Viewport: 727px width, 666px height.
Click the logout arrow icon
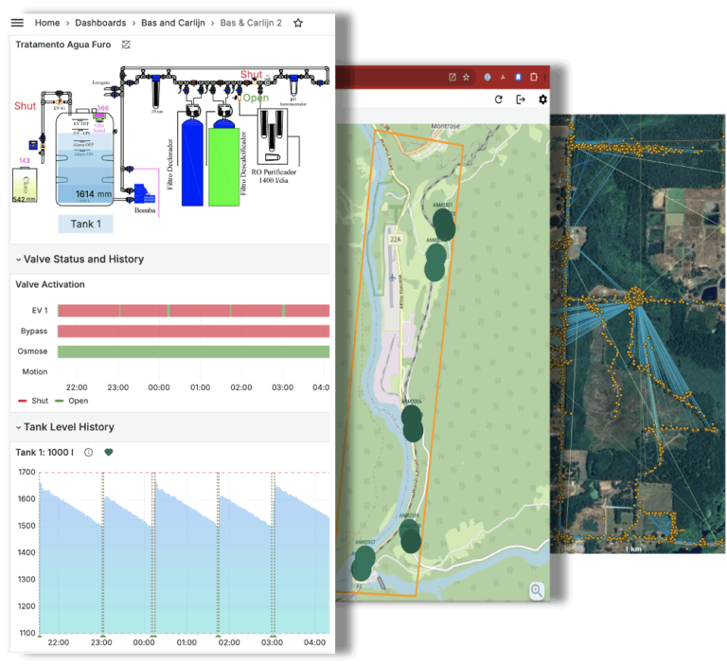pyautogui.click(x=521, y=99)
